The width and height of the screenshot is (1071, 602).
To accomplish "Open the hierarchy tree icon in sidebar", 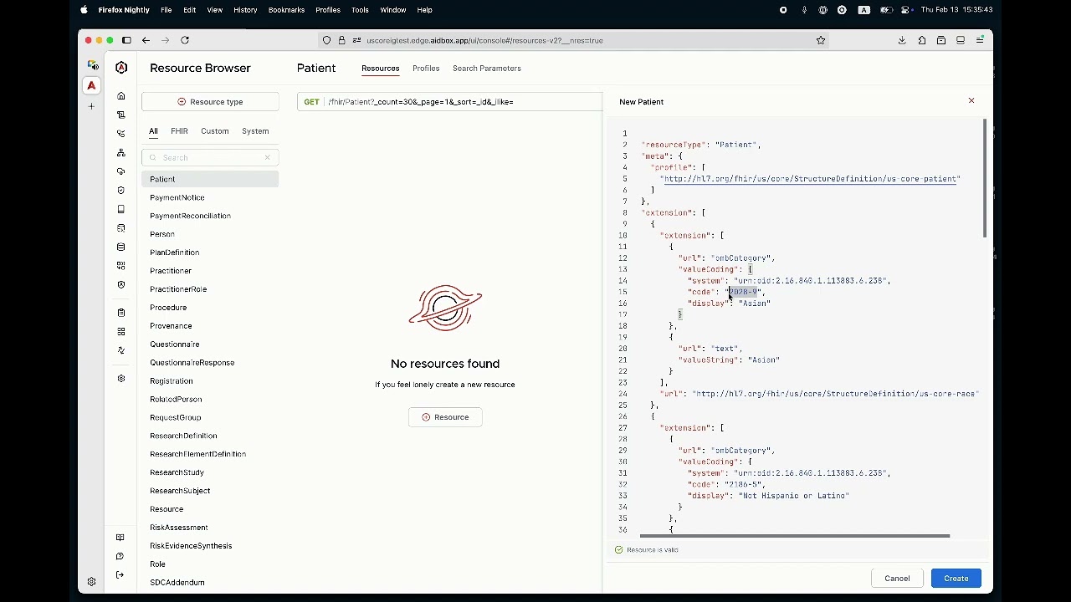I will [x=121, y=153].
